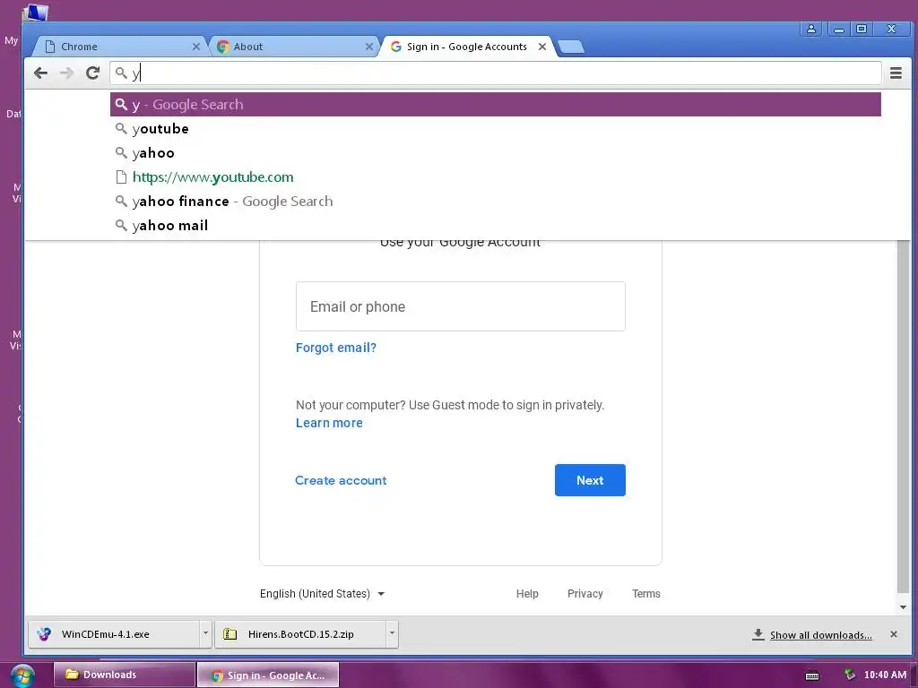Close the Sign in - Google Accounts tab
Viewport: 918px width, 688px height.
(x=542, y=47)
